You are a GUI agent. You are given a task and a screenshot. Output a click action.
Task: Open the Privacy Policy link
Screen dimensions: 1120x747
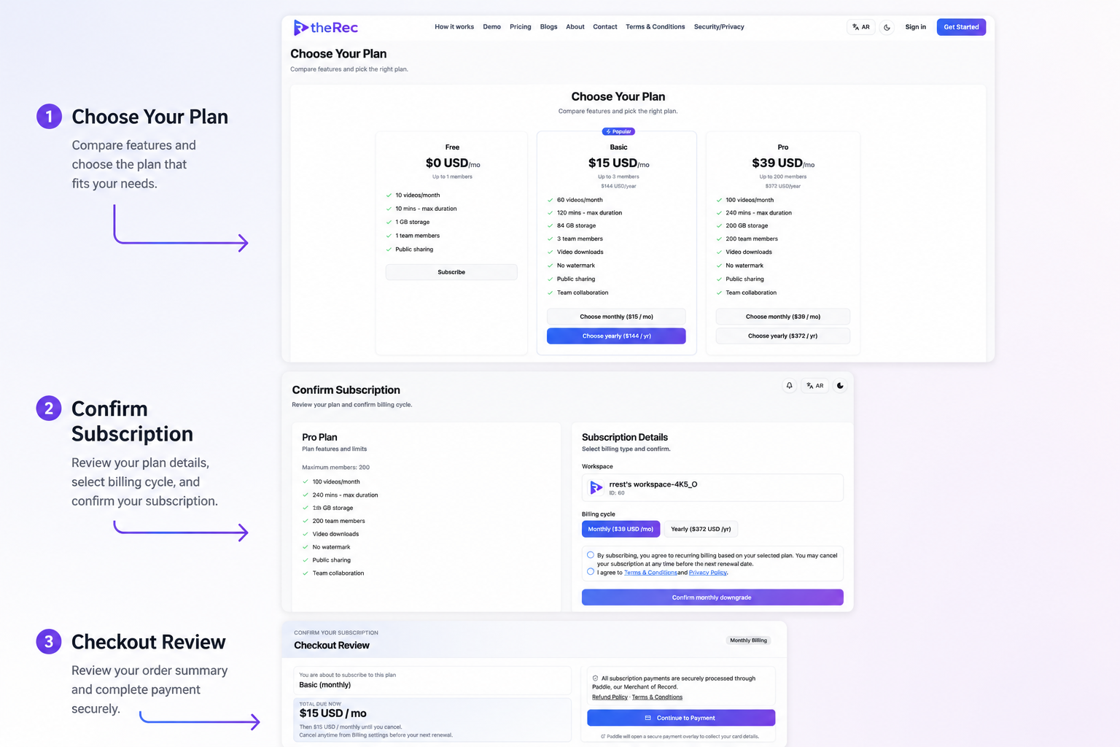[708, 573]
